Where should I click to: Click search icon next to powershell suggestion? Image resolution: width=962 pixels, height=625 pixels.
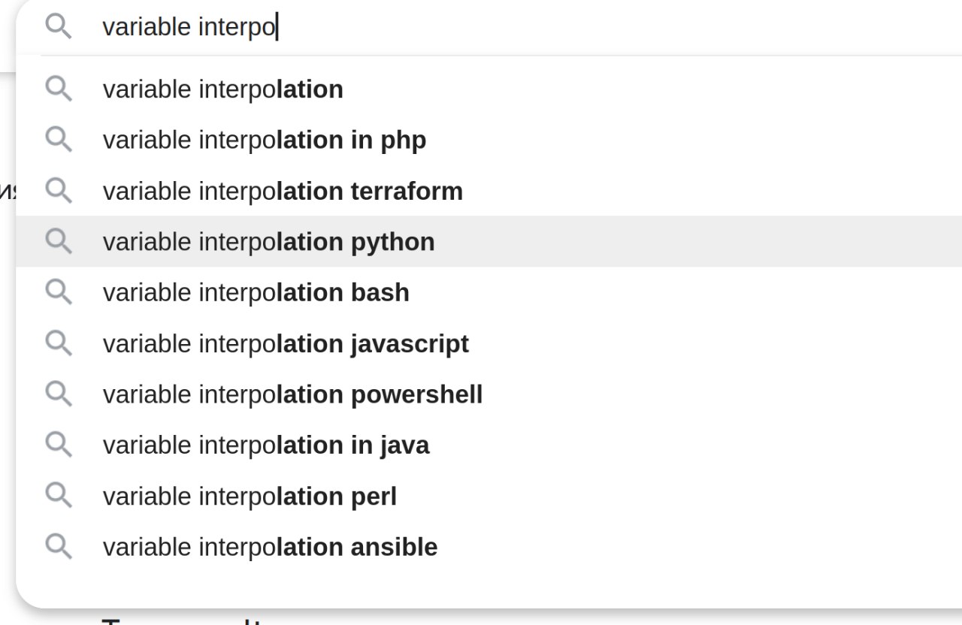pyautogui.click(x=59, y=394)
